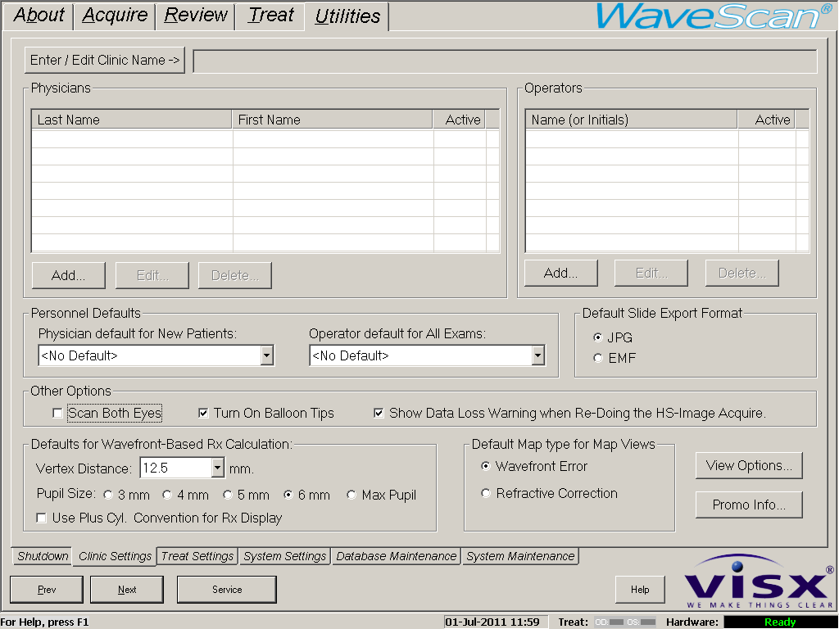Open the About tab
The height and width of the screenshot is (629, 839).
point(39,16)
